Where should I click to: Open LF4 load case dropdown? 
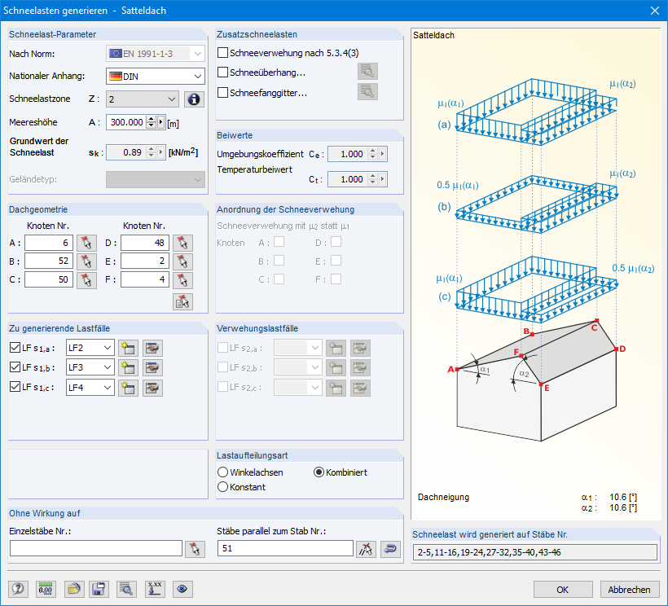coord(90,388)
